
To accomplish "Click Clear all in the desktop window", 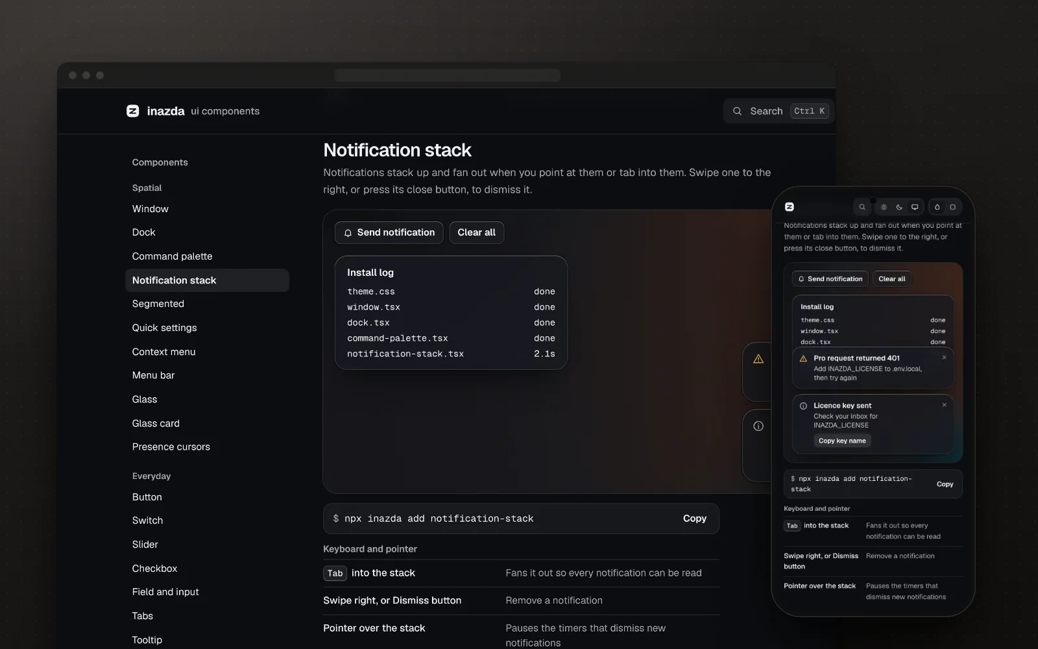I will [x=476, y=232].
